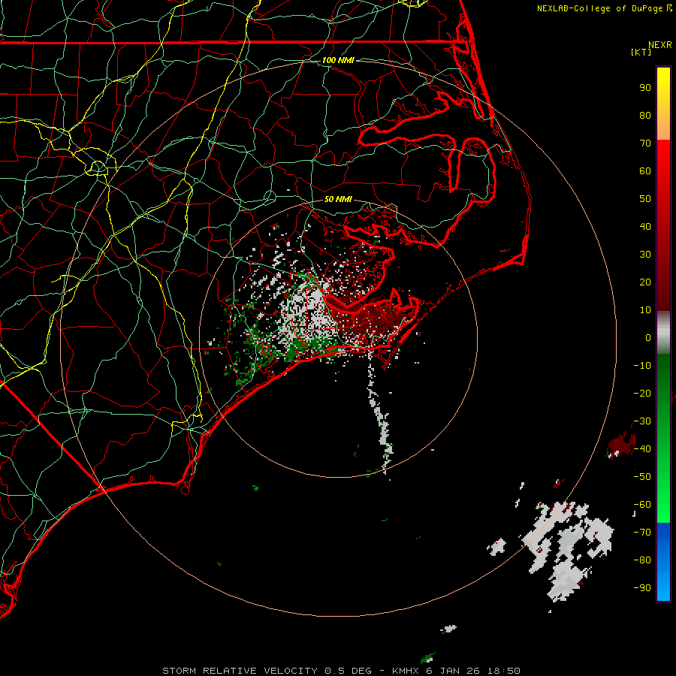Click the -80 value on the velocity scale

click(x=642, y=560)
